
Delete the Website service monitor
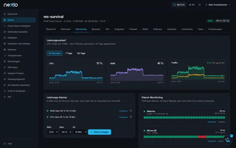pyautogui.click(x=222, y=122)
